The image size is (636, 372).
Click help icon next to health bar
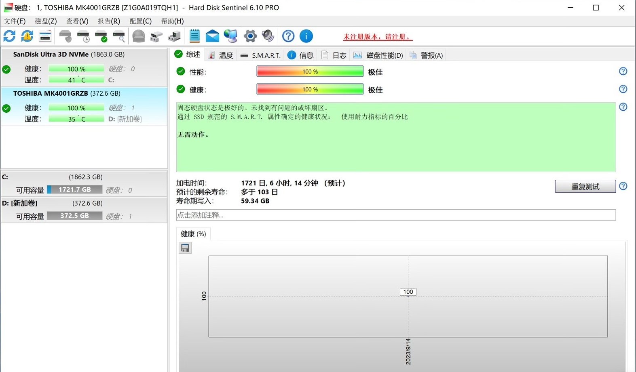click(623, 89)
